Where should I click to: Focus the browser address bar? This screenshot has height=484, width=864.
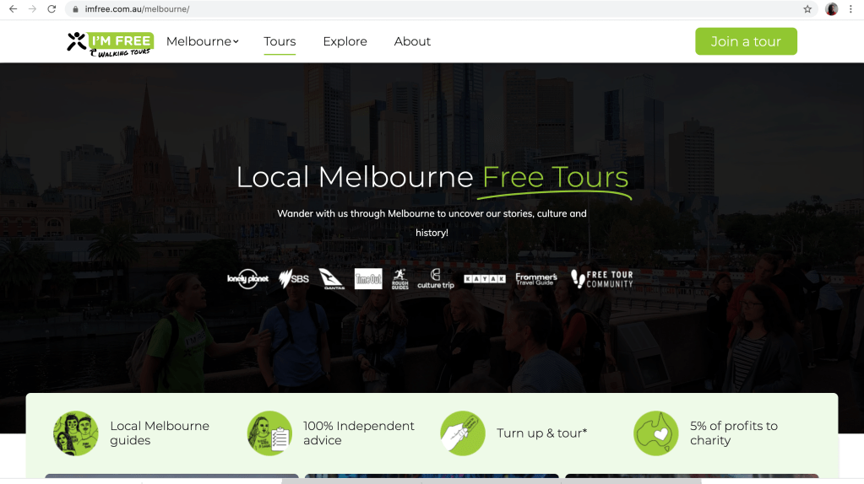[422, 9]
